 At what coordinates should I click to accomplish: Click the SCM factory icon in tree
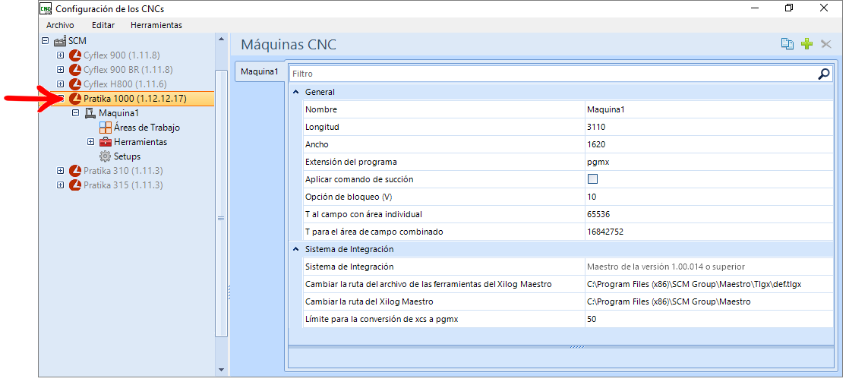pyautogui.click(x=60, y=40)
